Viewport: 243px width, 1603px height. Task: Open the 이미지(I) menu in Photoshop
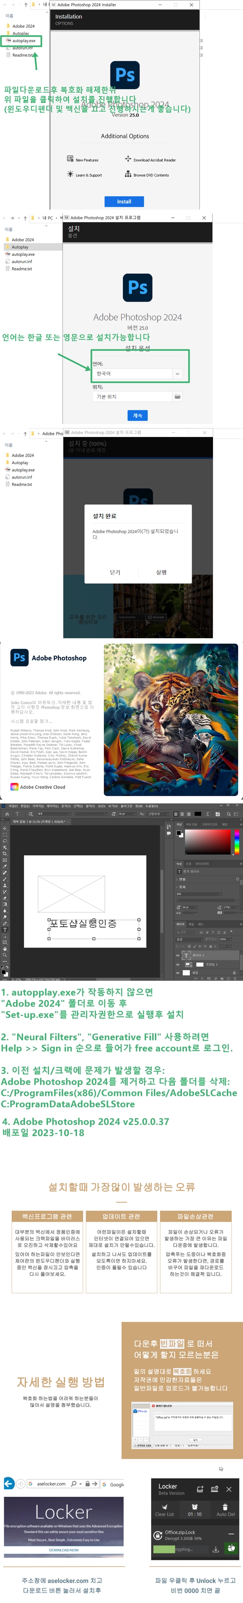point(38,806)
